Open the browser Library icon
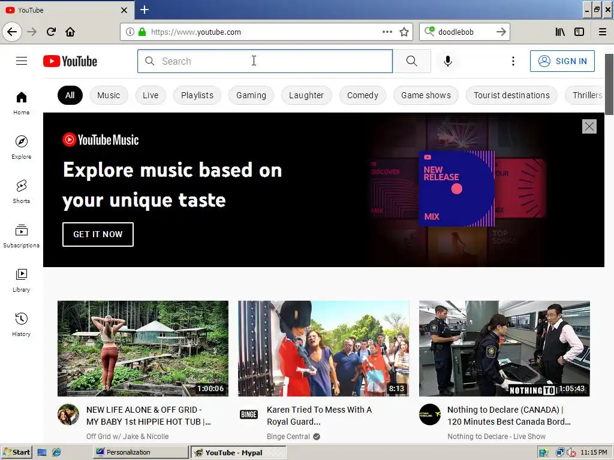This screenshot has height=460, width=614. (560, 32)
